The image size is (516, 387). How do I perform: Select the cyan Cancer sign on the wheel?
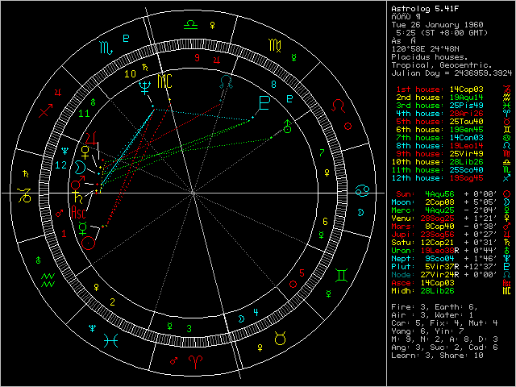point(362,191)
